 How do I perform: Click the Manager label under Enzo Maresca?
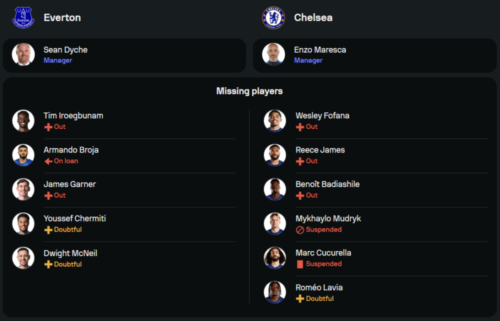308,60
